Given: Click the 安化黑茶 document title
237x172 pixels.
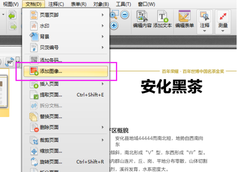Looking at the screenshot, I should click(x=172, y=87).
